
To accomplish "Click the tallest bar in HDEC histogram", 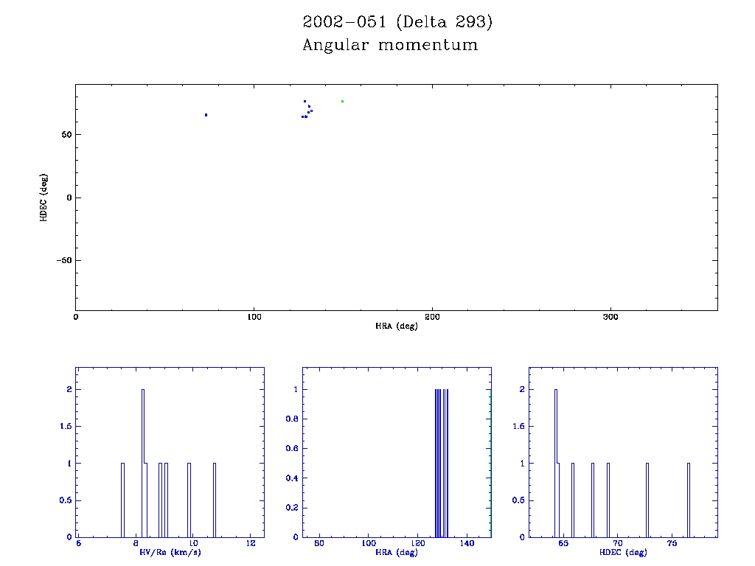I will point(556,463).
